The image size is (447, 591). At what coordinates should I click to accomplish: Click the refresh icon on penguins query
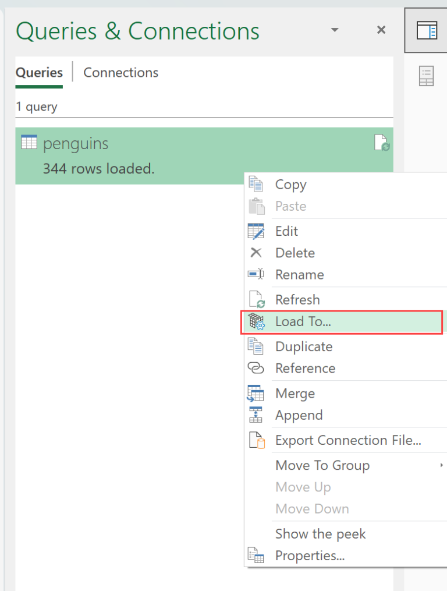[x=381, y=143]
